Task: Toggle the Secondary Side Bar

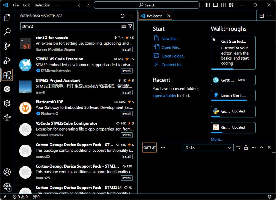Action: click(223, 5)
